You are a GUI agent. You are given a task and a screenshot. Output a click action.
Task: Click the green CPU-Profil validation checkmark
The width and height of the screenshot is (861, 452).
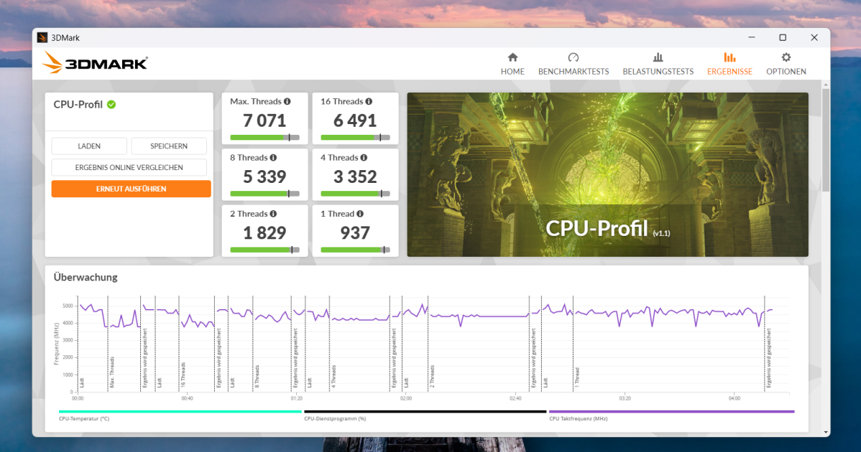tap(111, 105)
